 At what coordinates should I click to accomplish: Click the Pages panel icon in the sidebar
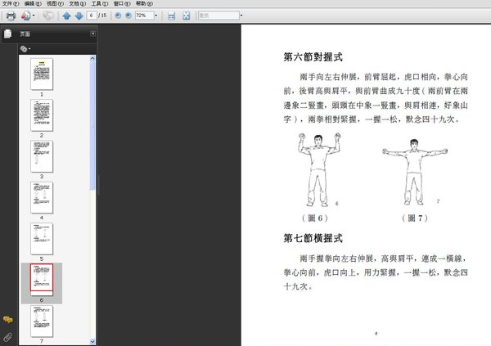coord(8,34)
